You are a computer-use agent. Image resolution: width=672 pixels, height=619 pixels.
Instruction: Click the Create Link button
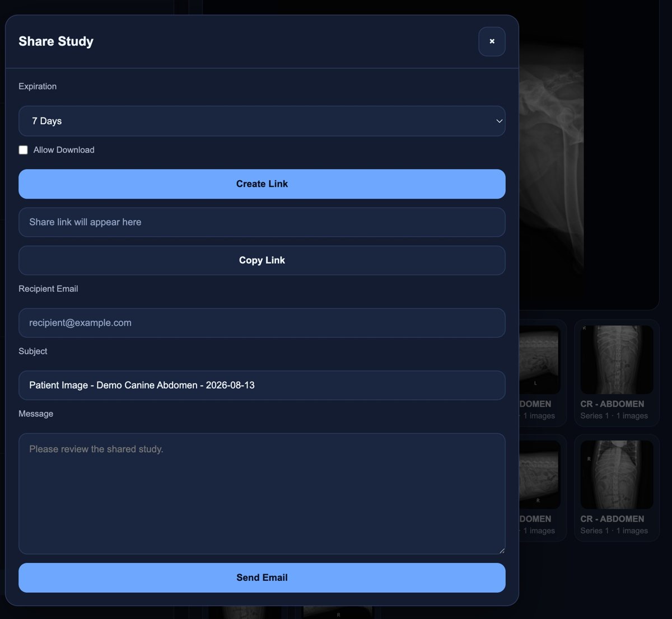262,184
